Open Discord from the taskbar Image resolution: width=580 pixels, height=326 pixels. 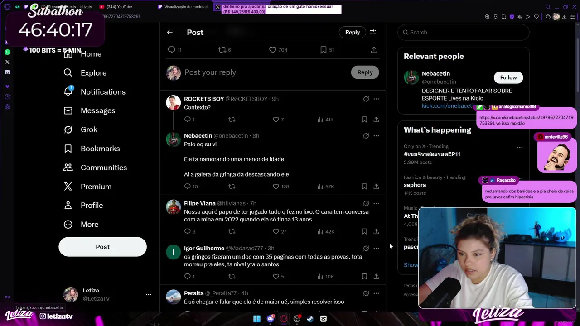pyautogui.click(x=271, y=319)
